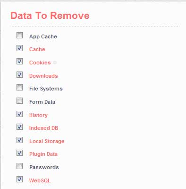Select the App Cache label
186x189 pixels.
pyautogui.click(x=43, y=36)
